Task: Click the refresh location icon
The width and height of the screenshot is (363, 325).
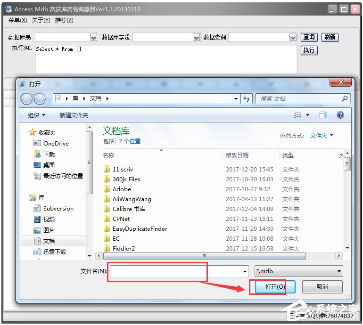Action: click(x=246, y=99)
